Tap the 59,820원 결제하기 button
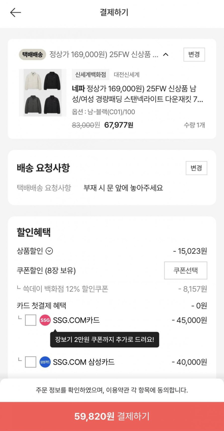Image resolution: width=224 pixels, height=431 pixels. coord(112,416)
